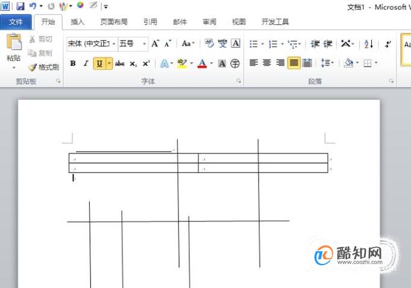Click the Save icon in quick access toolbar
This screenshot has width=411, height=288.
click(20, 6)
